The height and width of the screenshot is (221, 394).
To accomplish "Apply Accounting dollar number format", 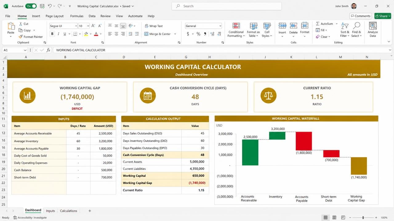I will (x=188, y=34).
